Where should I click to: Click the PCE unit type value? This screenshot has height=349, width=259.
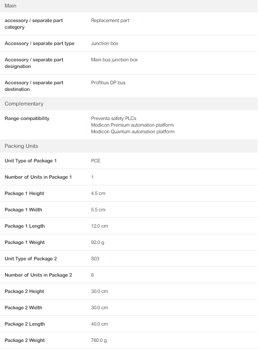tap(96, 161)
